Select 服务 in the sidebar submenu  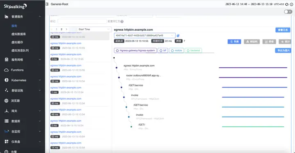pos(14,26)
